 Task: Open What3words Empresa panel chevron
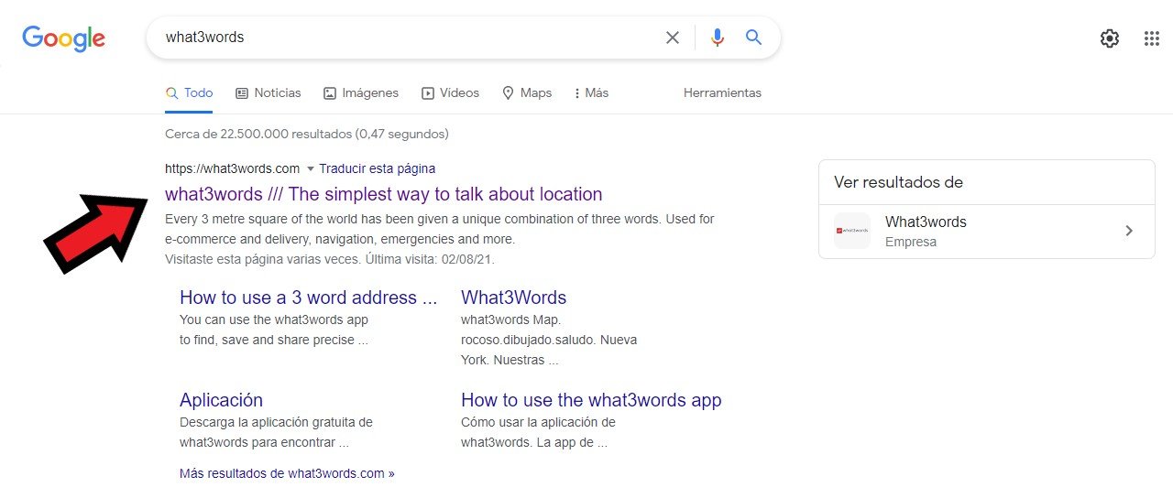coord(1129,231)
